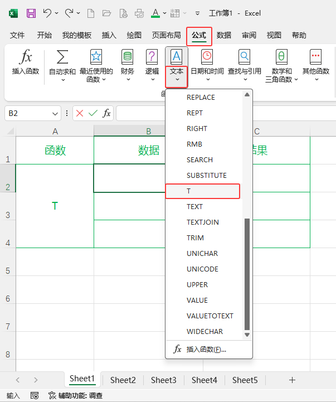Open the Text functions icon
This screenshot has height=402, width=336.
click(x=177, y=57)
